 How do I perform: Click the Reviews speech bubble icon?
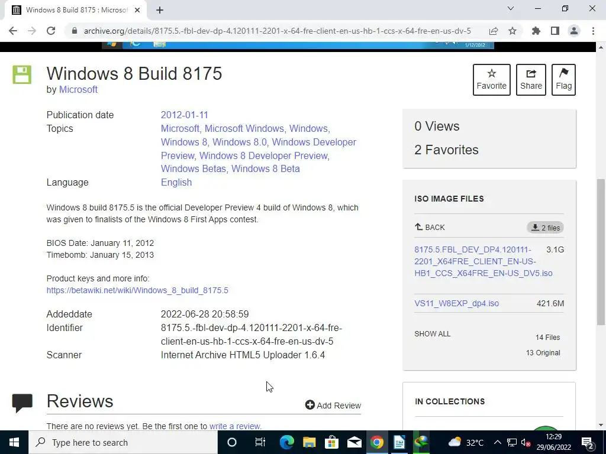(22, 403)
